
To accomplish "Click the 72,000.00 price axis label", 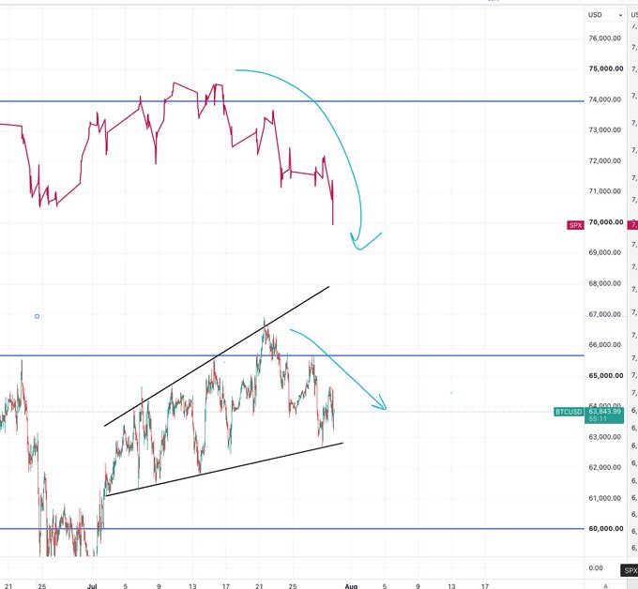I will point(604,160).
